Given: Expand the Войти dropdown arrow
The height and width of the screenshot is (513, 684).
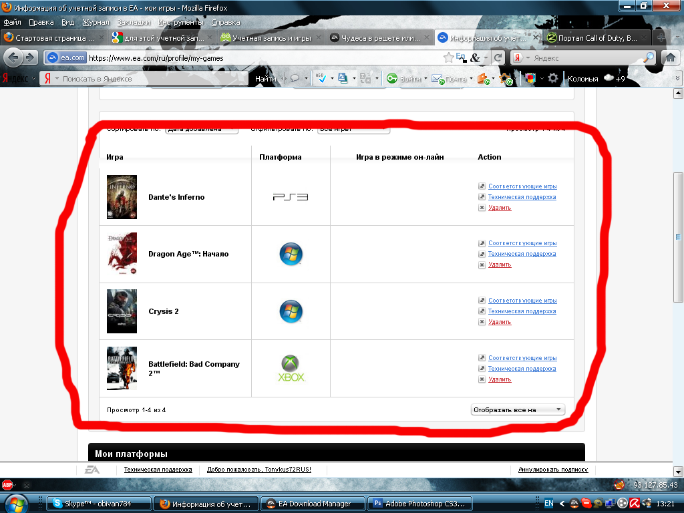Looking at the screenshot, I should tap(425, 79).
